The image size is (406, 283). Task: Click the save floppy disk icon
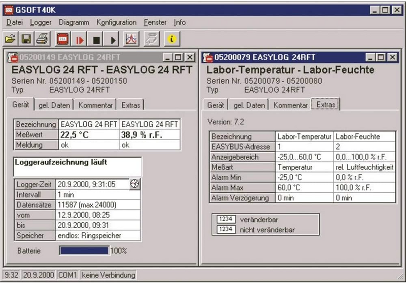tap(26, 39)
